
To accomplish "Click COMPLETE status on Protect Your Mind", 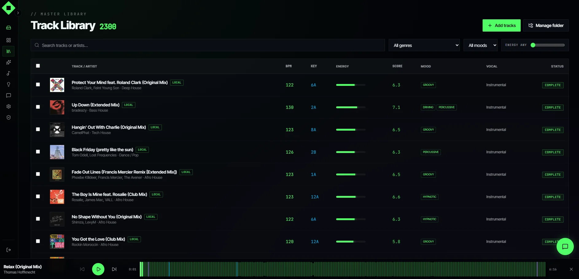I will (553, 85).
